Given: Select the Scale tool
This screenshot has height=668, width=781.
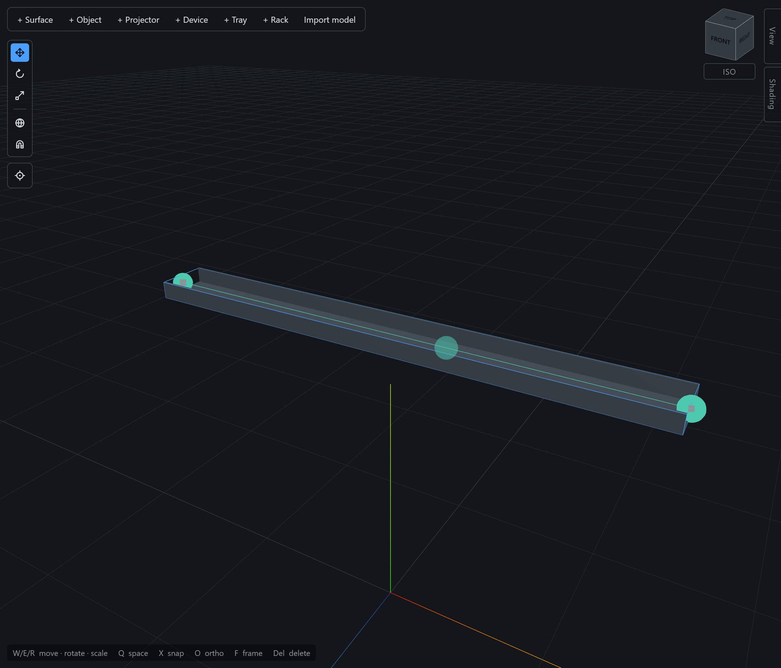Looking at the screenshot, I should 20,96.
